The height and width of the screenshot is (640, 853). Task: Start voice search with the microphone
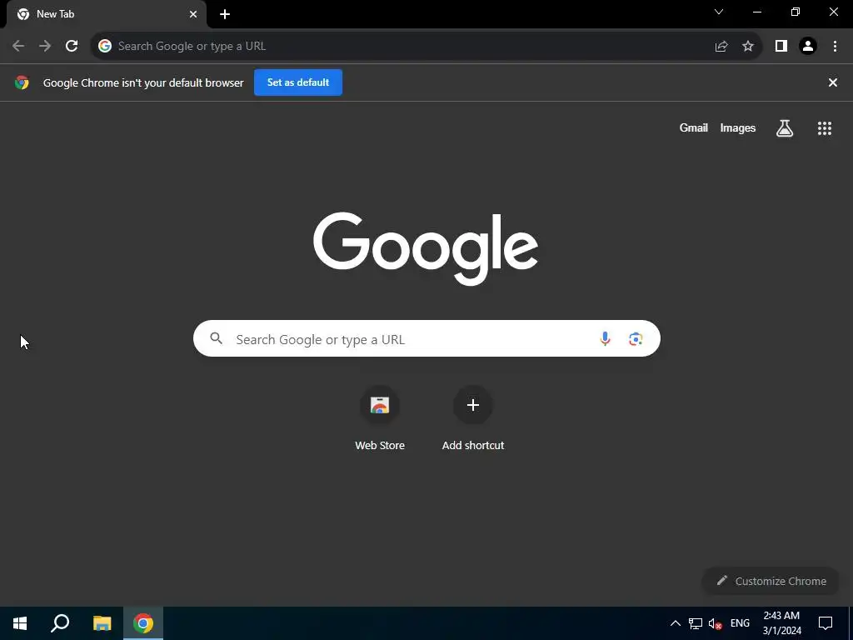pyautogui.click(x=605, y=339)
